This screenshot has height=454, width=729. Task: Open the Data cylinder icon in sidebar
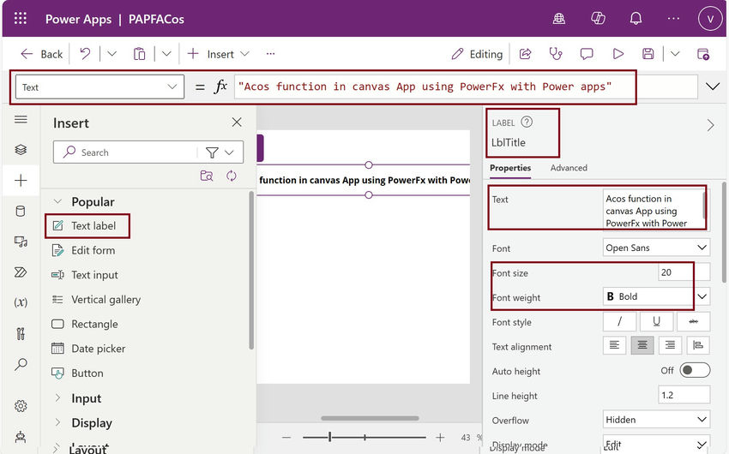(x=21, y=212)
